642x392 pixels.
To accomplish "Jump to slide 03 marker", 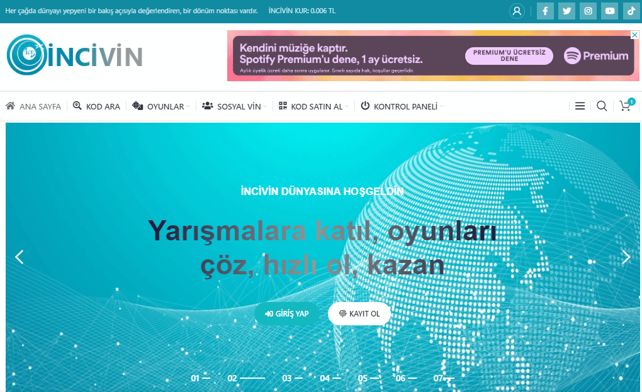I will point(292,378).
